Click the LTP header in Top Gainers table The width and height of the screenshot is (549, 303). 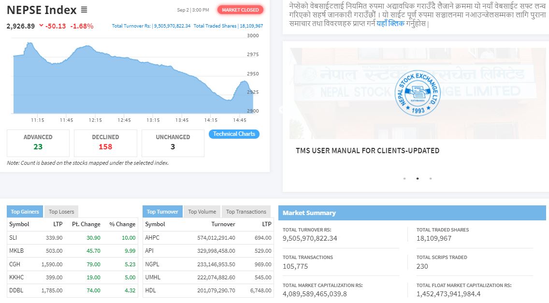pyautogui.click(x=58, y=224)
